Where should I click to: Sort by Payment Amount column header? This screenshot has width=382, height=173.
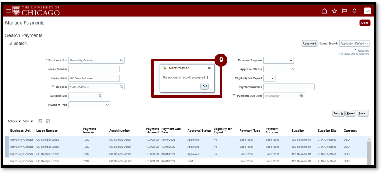pyautogui.click(x=152, y=131)
